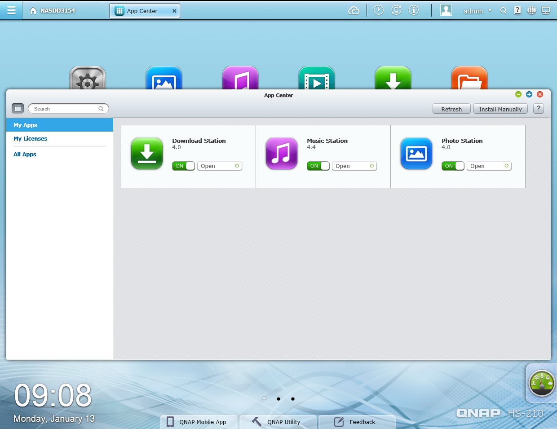This screenshot has height=429, width=557.
Task: Click the Music Station title text
Action: click(x=327, y=141)
